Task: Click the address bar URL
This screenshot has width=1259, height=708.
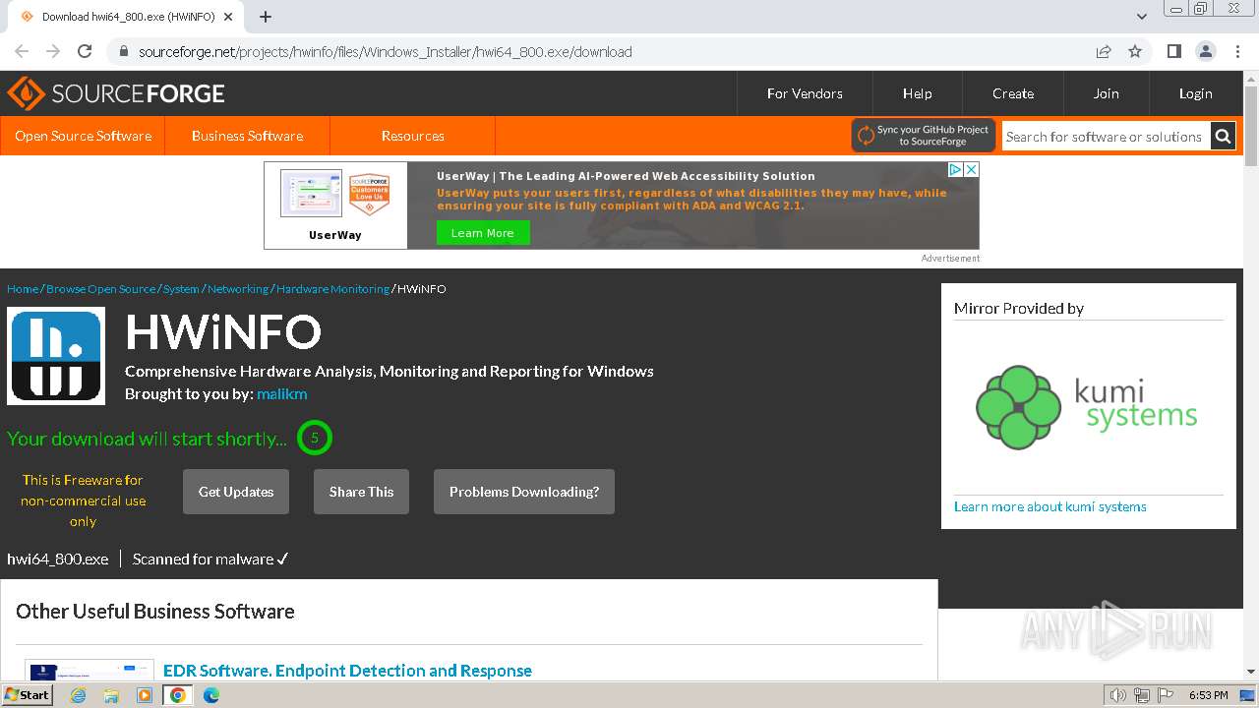Action: pyautogui.click(x=385, y=51)
